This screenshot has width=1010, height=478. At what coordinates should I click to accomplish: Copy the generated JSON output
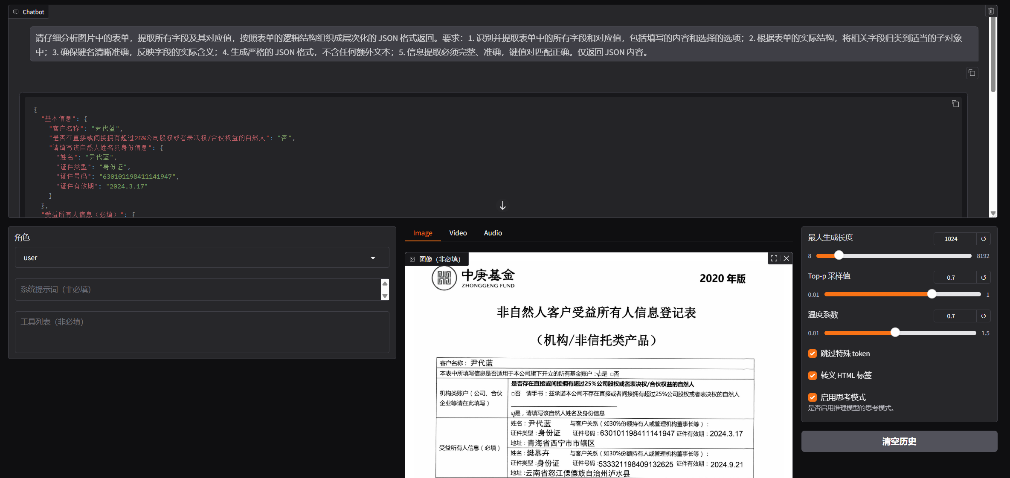click(x=955, y=104)
